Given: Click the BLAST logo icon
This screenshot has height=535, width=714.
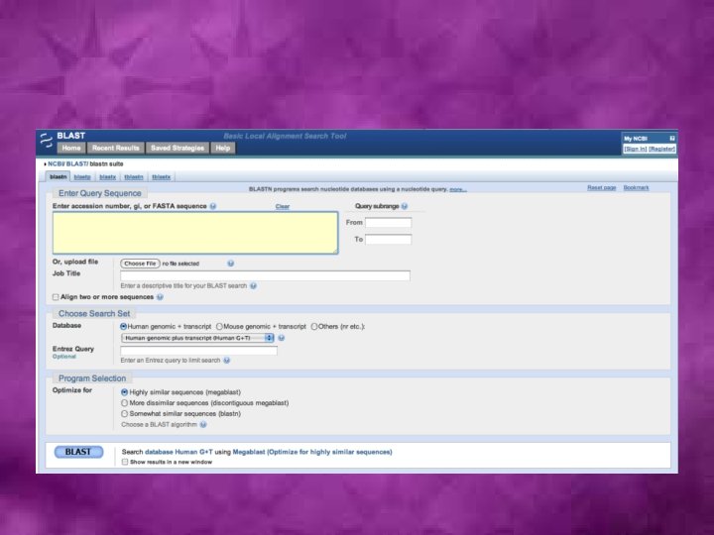Looking at the screenshot, I should pyautogui.click(x=46, y=140).
